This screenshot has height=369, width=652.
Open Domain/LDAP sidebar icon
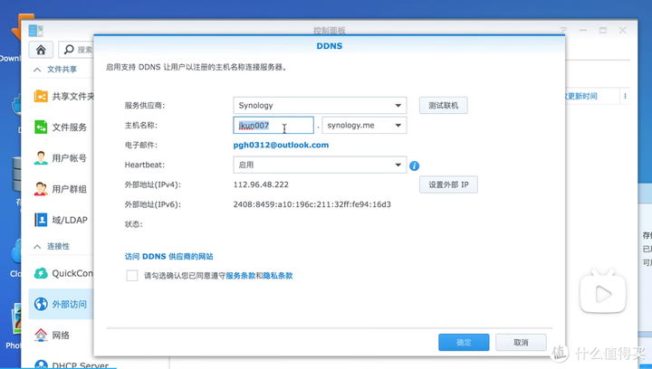(x=41, y=219)
